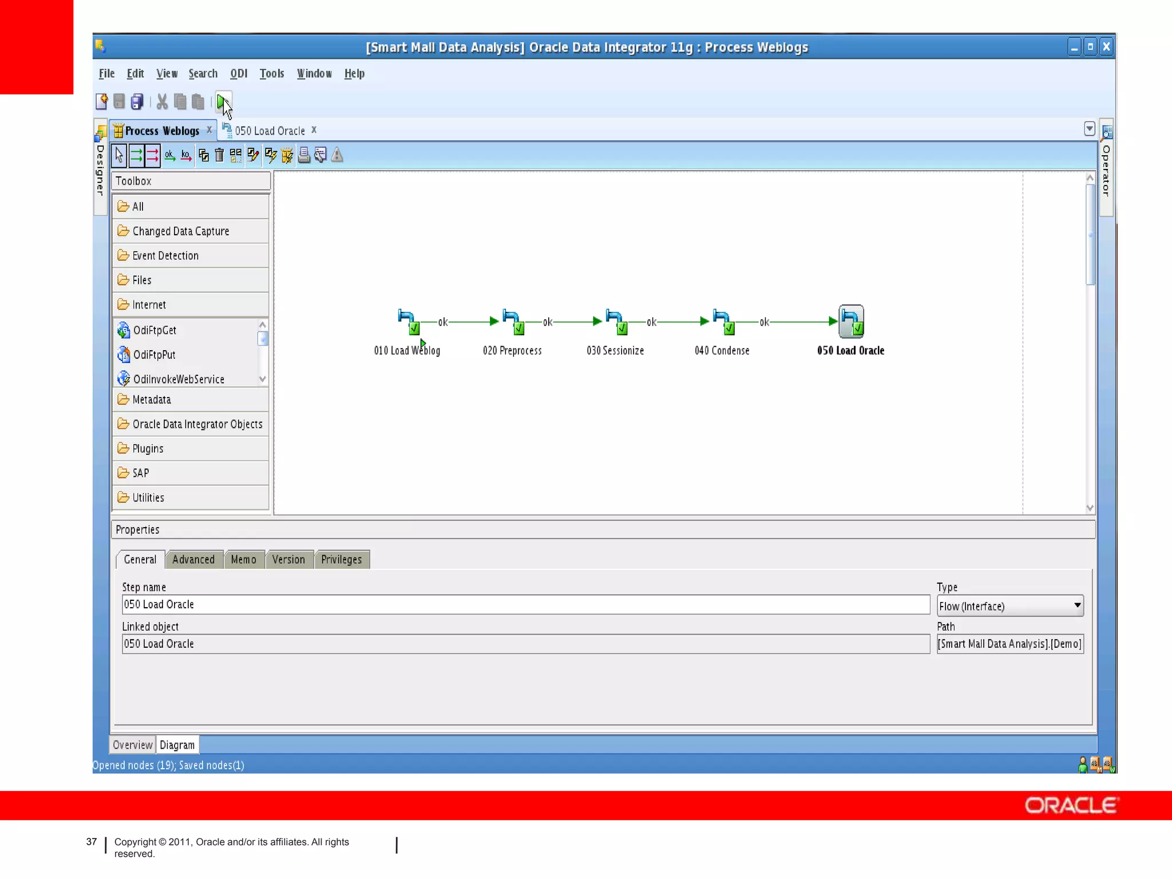Open the Tools menu
The width and height of the screenshot is (1172, 879).
click(271, 73)
